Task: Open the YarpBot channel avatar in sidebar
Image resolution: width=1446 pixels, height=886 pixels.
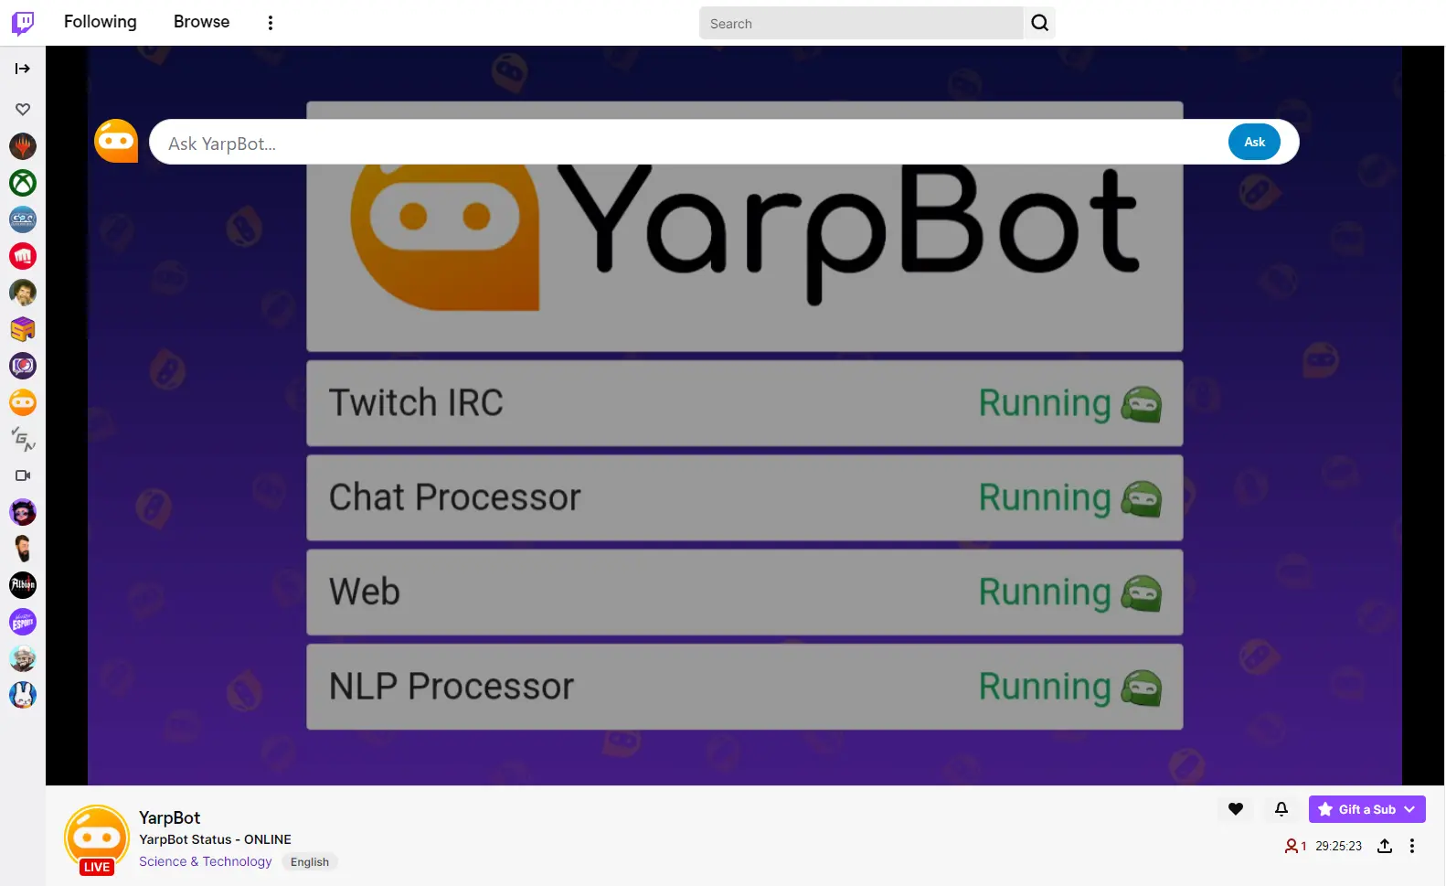Action: pos(23,402)
